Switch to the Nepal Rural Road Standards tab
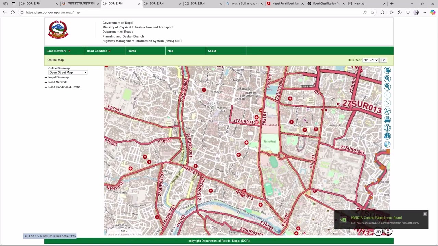This screenshot has height=246, width=438. pos(286,4)
